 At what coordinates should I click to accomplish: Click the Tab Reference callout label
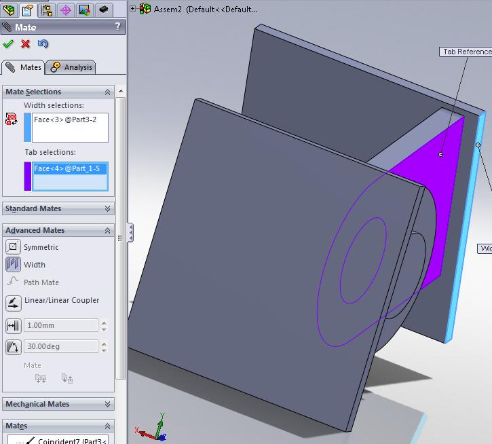pos(466,52)
